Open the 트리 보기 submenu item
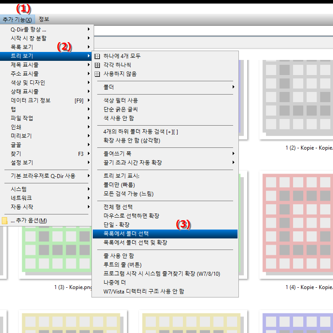333x333 pixels. click(x=46, y=56)
